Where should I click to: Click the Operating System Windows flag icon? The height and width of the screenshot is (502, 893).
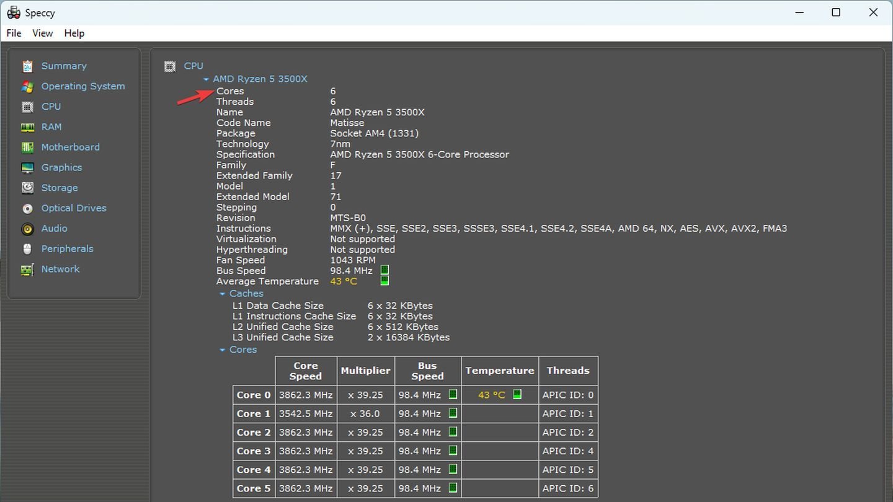27,87
